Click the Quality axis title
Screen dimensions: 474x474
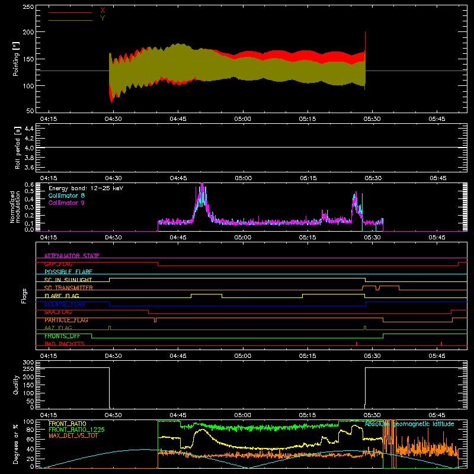pyautogui.click(x=16, y=385)
